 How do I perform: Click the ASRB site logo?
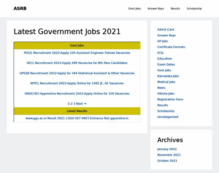point(20,9)
